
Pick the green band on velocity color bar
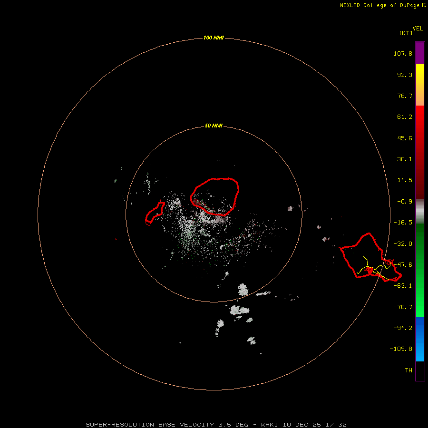420,270
